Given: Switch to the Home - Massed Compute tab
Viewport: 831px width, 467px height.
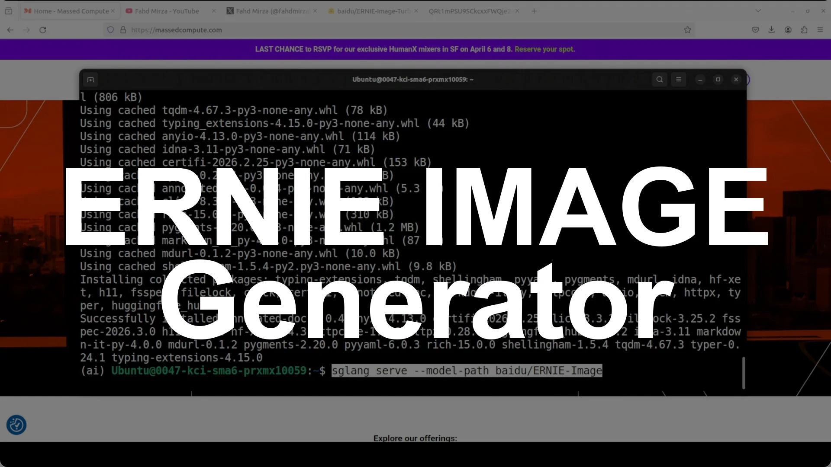Looking at the screenshot, I should [x=69, y=11].
